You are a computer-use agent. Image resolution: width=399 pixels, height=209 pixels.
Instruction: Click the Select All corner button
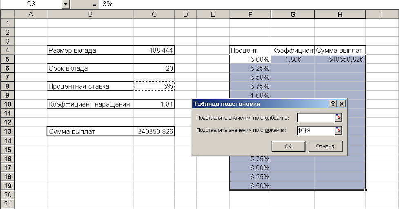[x=7, y=15]
